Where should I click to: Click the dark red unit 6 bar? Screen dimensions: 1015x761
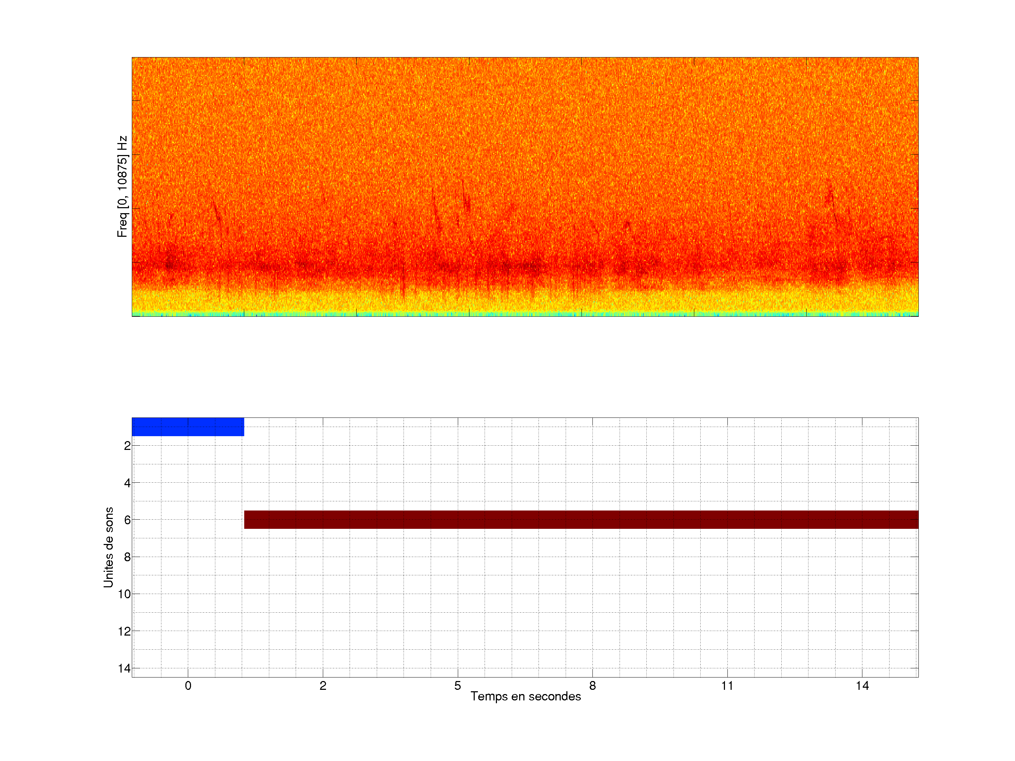click(x=581, y=520)
